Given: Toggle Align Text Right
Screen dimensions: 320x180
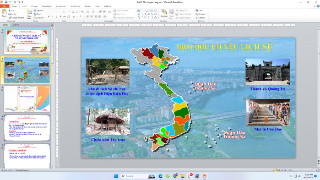Looking at the screenshot, I should click(x=96, y=16).
